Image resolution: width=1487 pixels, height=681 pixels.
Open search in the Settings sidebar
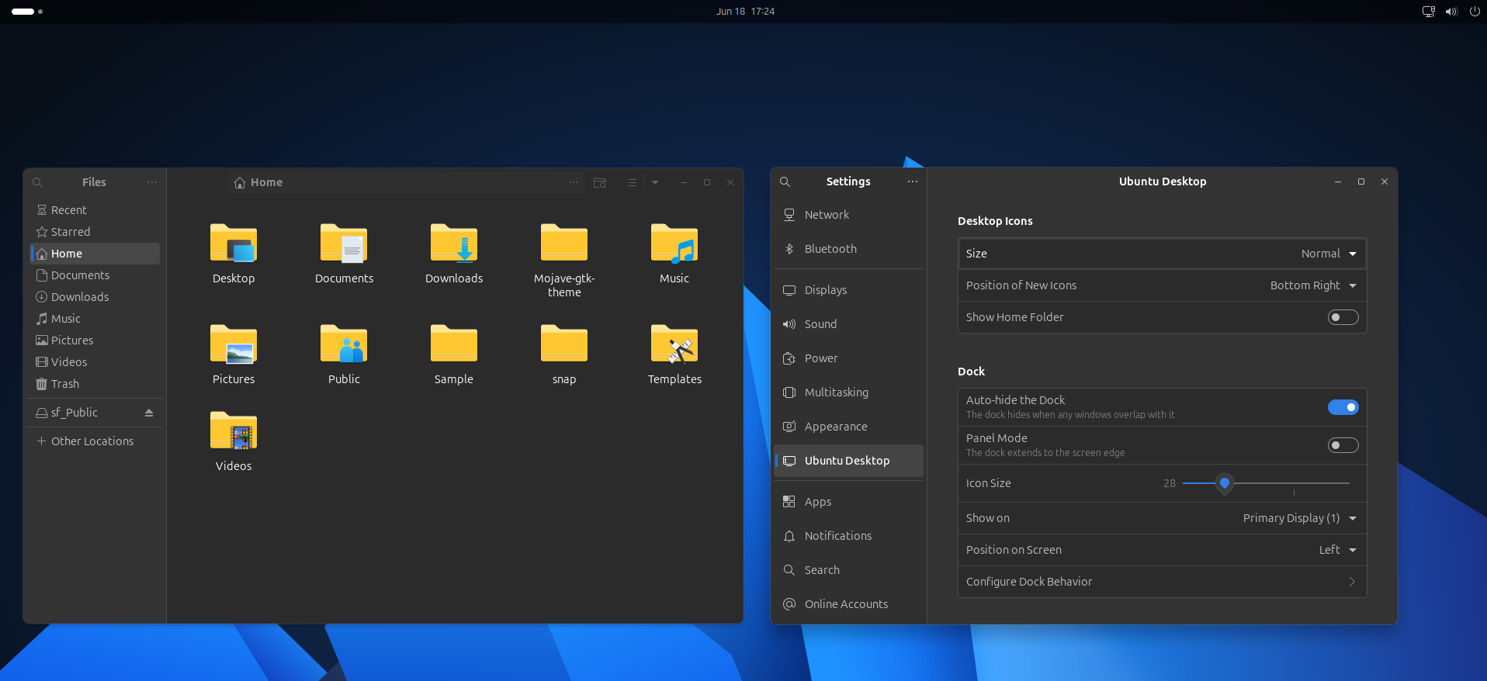click(x=785, y=181)
